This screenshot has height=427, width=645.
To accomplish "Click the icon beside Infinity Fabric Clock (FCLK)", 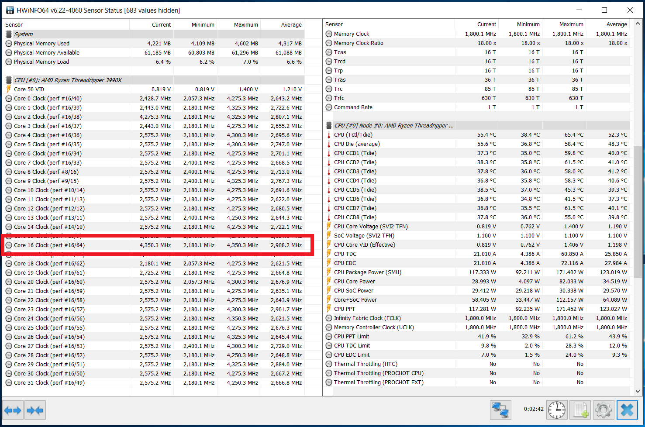I will (329, 318).
